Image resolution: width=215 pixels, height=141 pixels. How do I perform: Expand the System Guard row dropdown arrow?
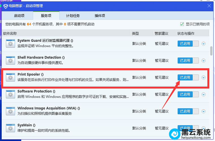pyautogui.click(x=203, y=44)
